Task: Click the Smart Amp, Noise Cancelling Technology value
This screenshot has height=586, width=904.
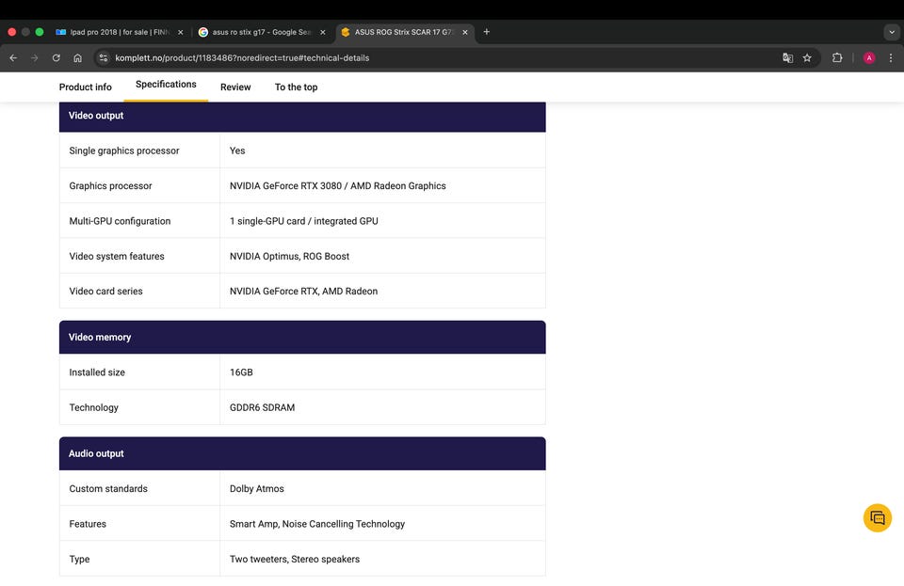Action: point(317,524)
